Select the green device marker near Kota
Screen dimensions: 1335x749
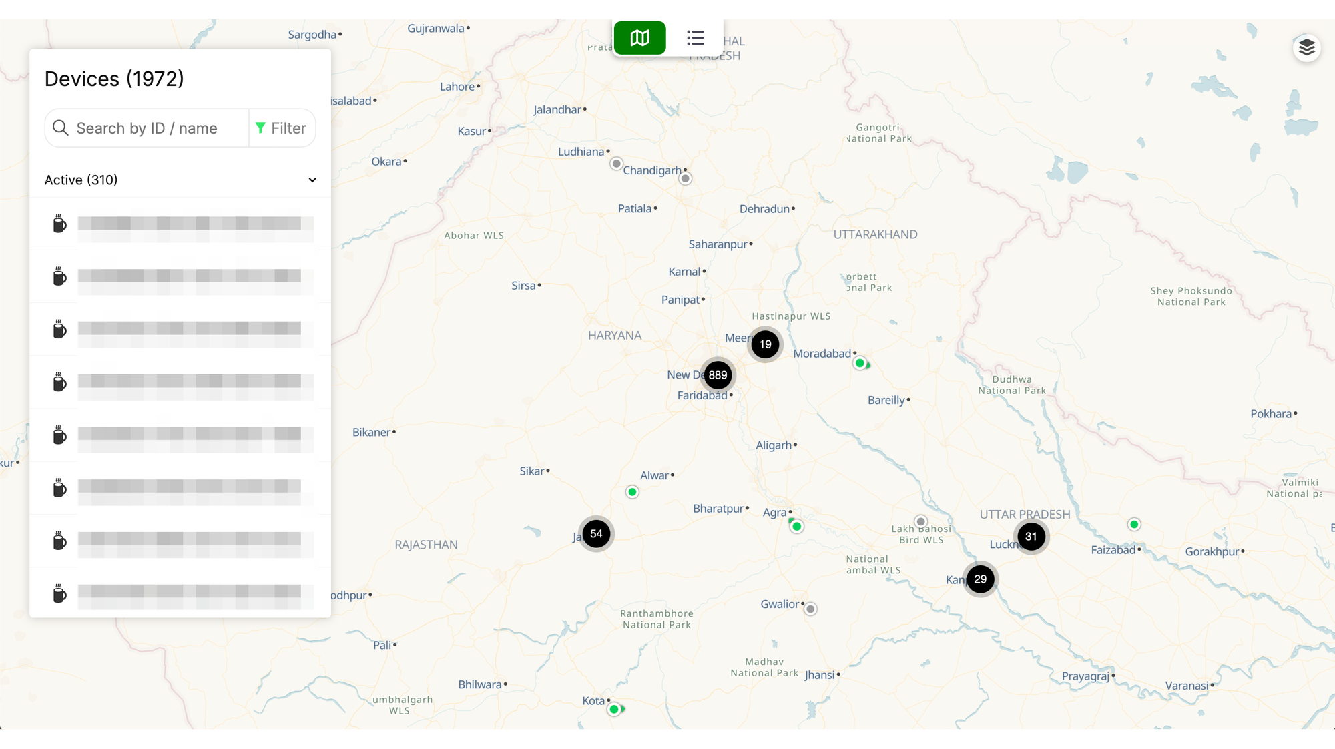coord(614,710)
